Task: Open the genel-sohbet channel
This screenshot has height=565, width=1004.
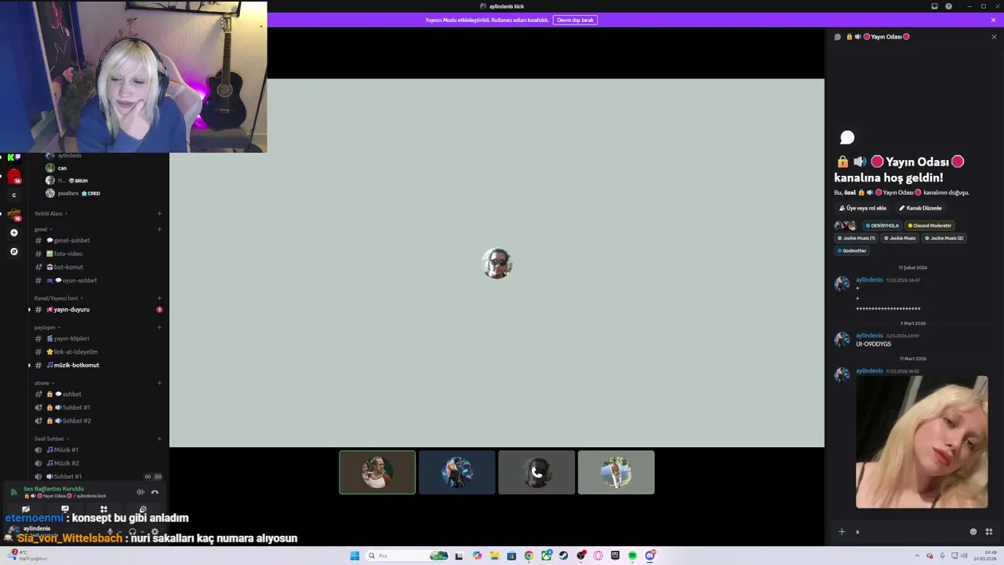Action: (67, 240)
